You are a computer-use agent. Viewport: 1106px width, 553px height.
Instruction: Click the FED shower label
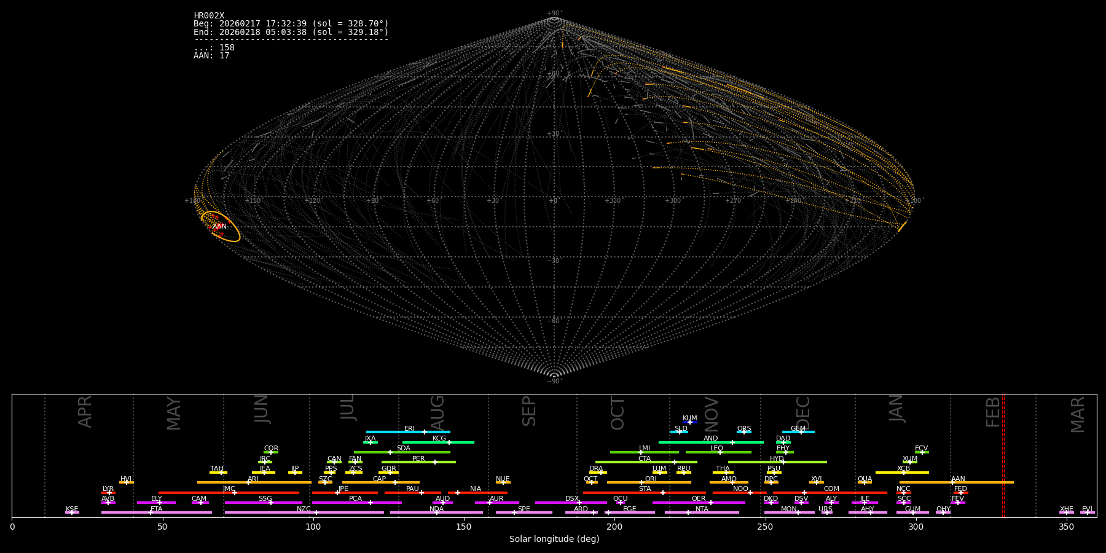[x=960, y=489]
